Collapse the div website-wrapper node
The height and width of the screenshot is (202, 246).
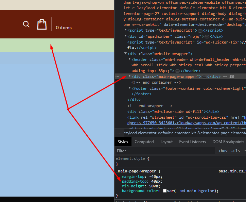[125, 53]
